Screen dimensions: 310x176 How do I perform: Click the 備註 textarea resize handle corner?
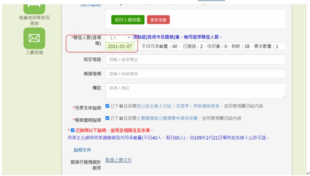284,97
